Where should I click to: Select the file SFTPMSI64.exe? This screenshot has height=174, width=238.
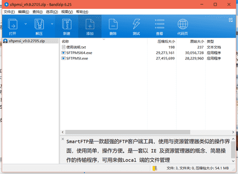tap(79, 53)
